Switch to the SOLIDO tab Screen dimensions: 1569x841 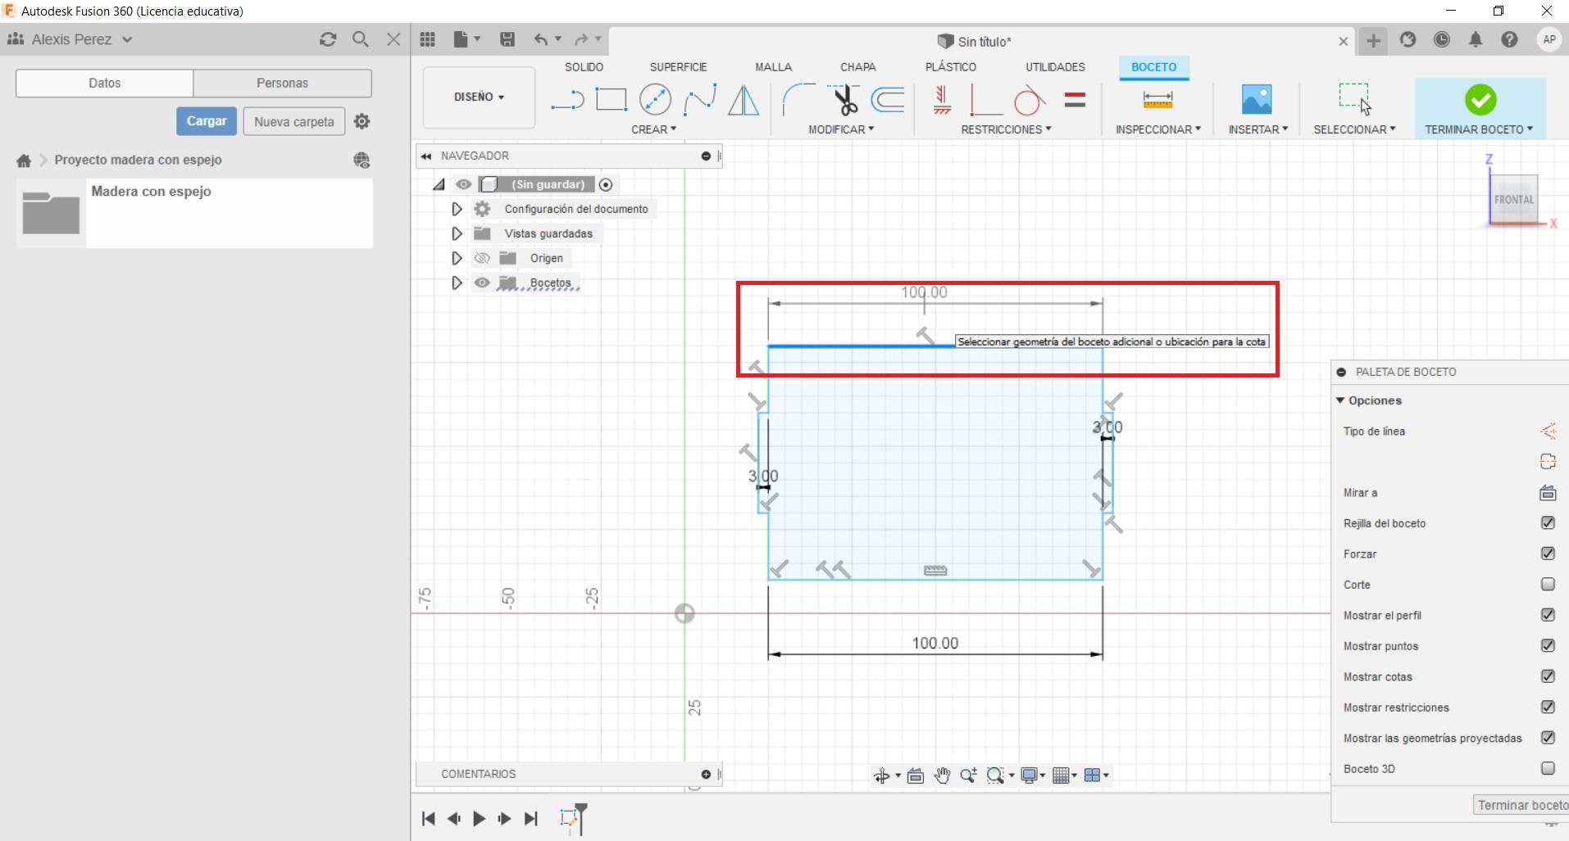pyautogui.click(x=584, y=67)
